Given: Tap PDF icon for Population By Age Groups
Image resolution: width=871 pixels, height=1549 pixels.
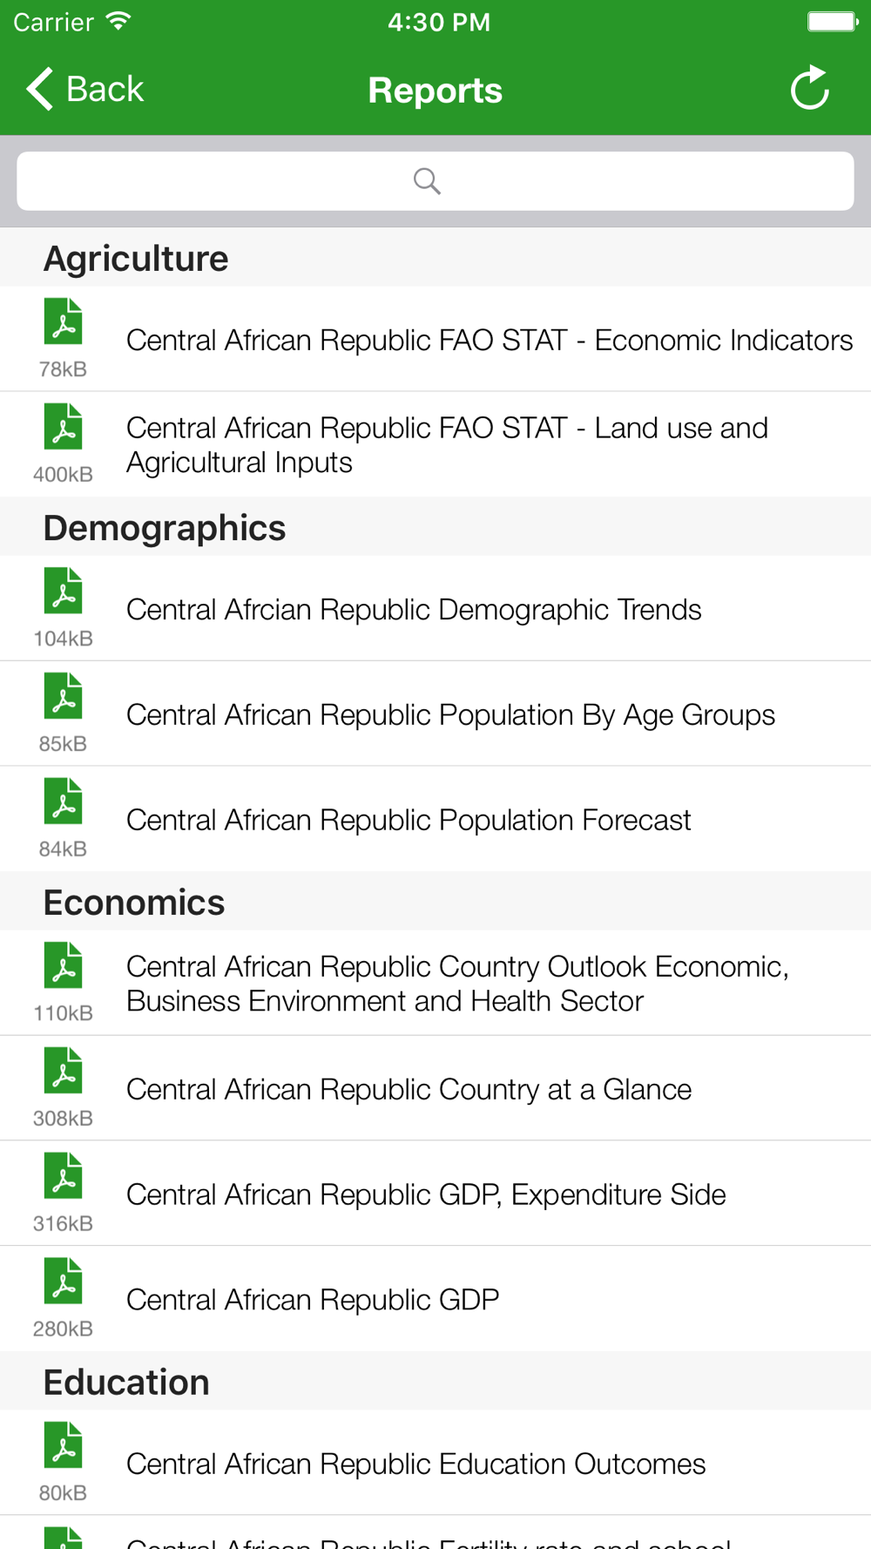Looking at the screenshot, I should [63, 697].
